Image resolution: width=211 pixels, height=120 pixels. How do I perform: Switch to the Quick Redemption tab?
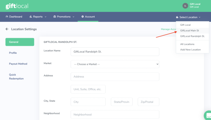[16, 76]
